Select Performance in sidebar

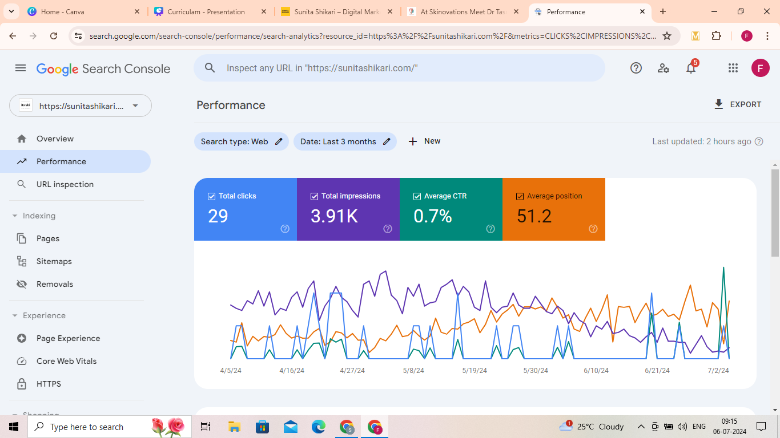(x=75, y=161)
